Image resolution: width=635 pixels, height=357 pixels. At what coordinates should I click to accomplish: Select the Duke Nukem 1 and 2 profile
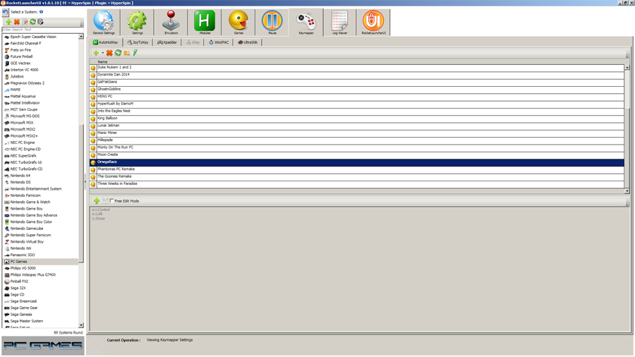click(357, 68)
